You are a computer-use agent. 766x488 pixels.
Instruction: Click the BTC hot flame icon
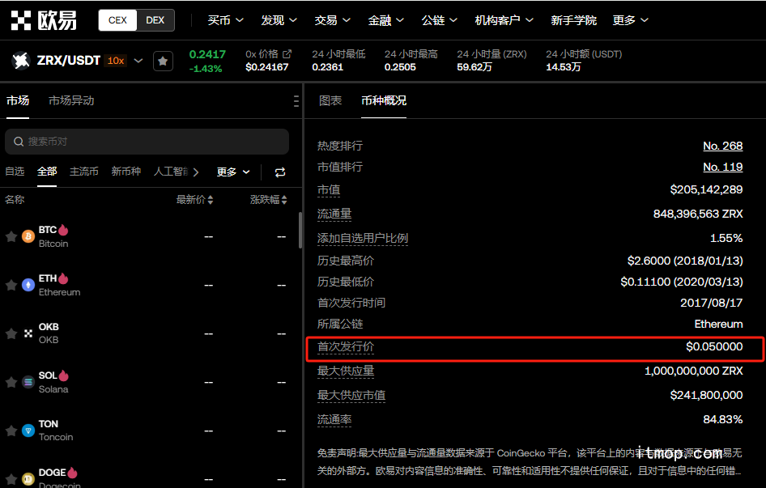(63, 230)
